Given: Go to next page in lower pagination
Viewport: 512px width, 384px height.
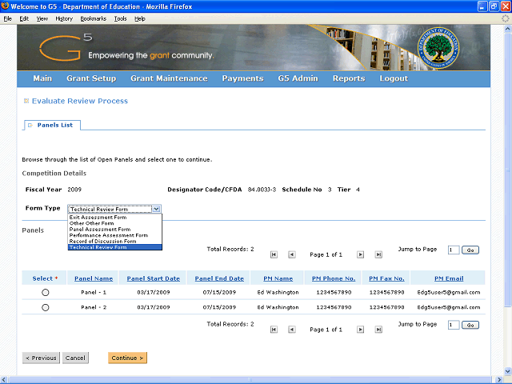Looking at the screenshot, I should pos(360,330).
